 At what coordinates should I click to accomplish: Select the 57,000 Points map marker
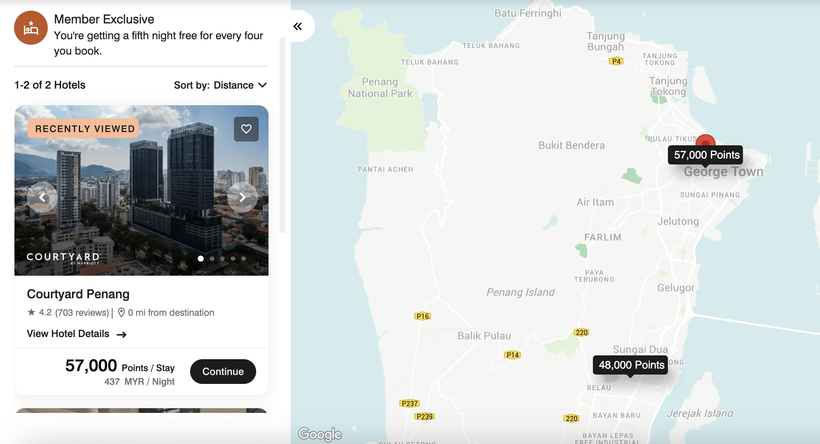pos(706,155)
